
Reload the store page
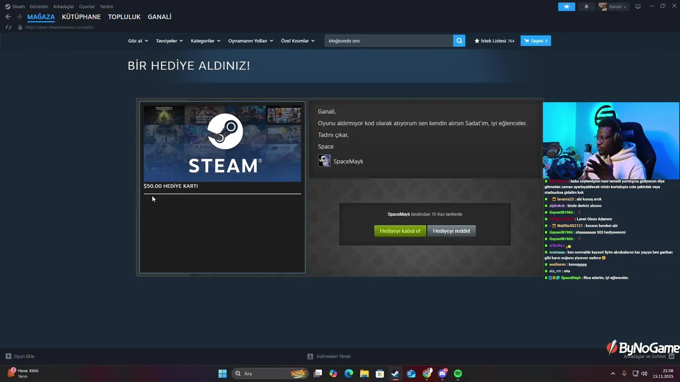tap(8, 27)
